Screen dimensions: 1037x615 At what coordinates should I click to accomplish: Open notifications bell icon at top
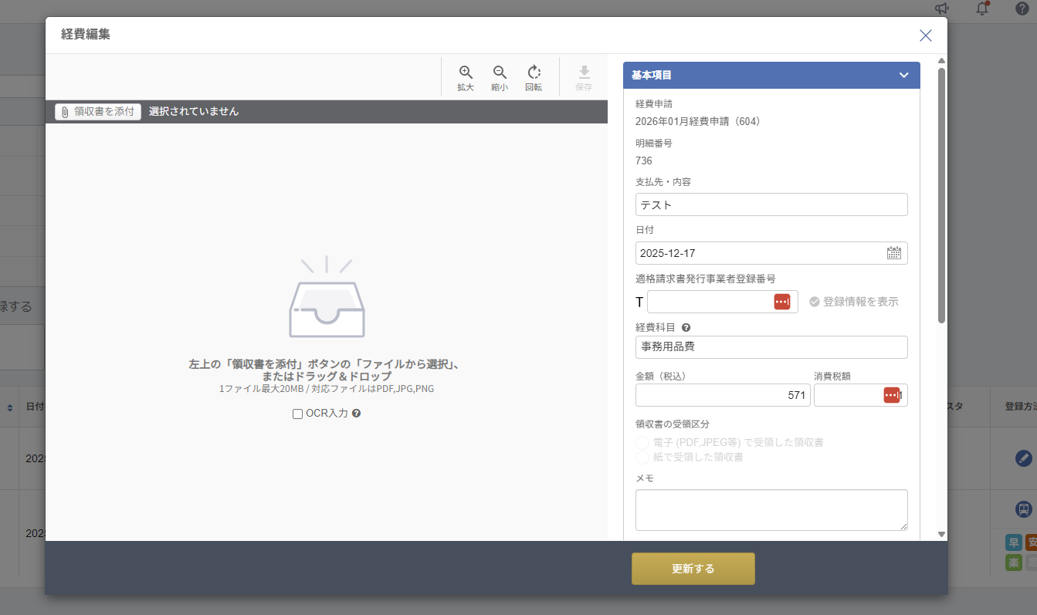pos(982,8)
